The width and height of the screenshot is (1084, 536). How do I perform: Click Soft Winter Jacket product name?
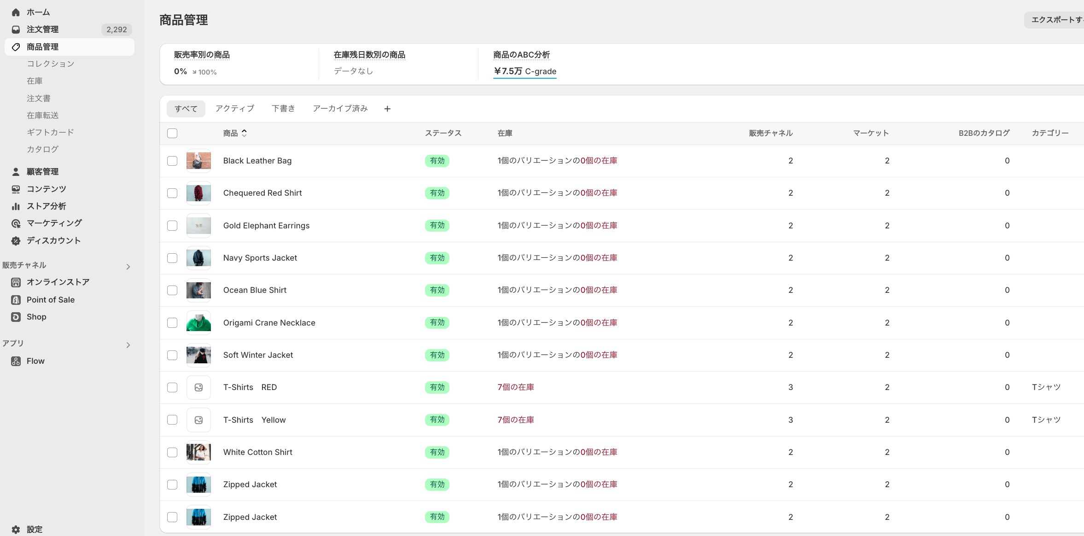click(258, 355)
